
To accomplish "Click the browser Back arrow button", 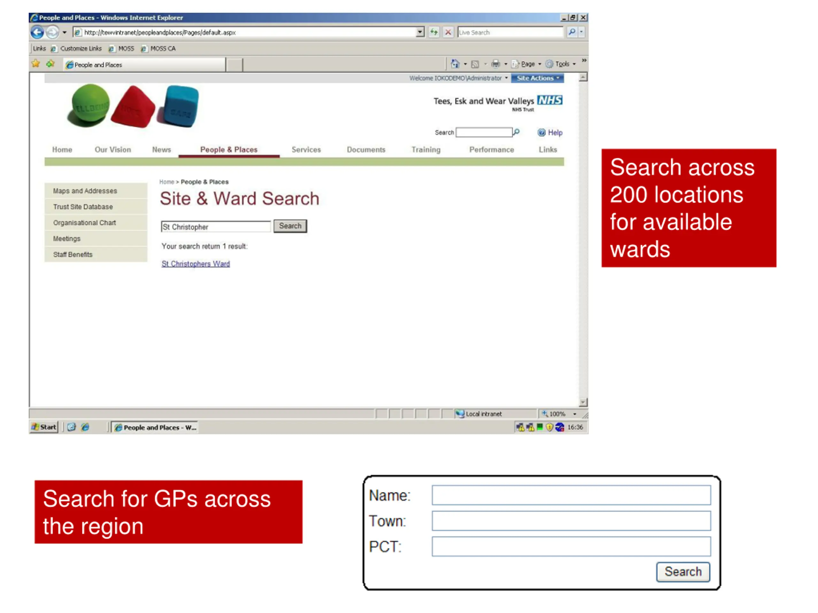I will [37, 33].
